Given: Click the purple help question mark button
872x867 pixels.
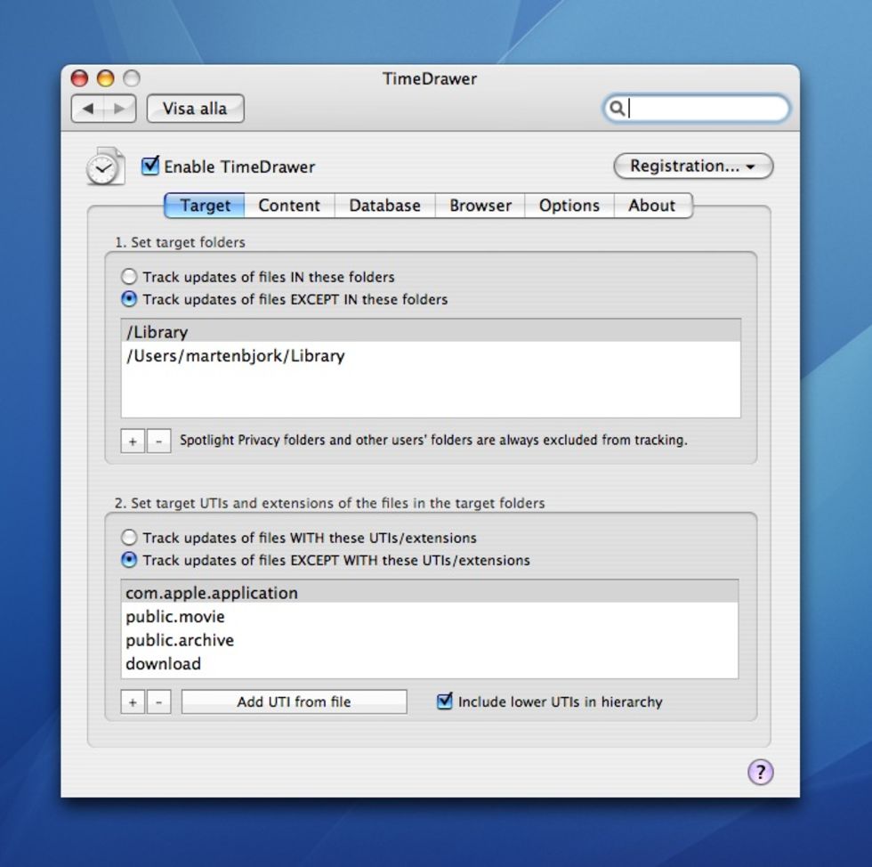Looking at the screenshot, I should pos(760,772).
